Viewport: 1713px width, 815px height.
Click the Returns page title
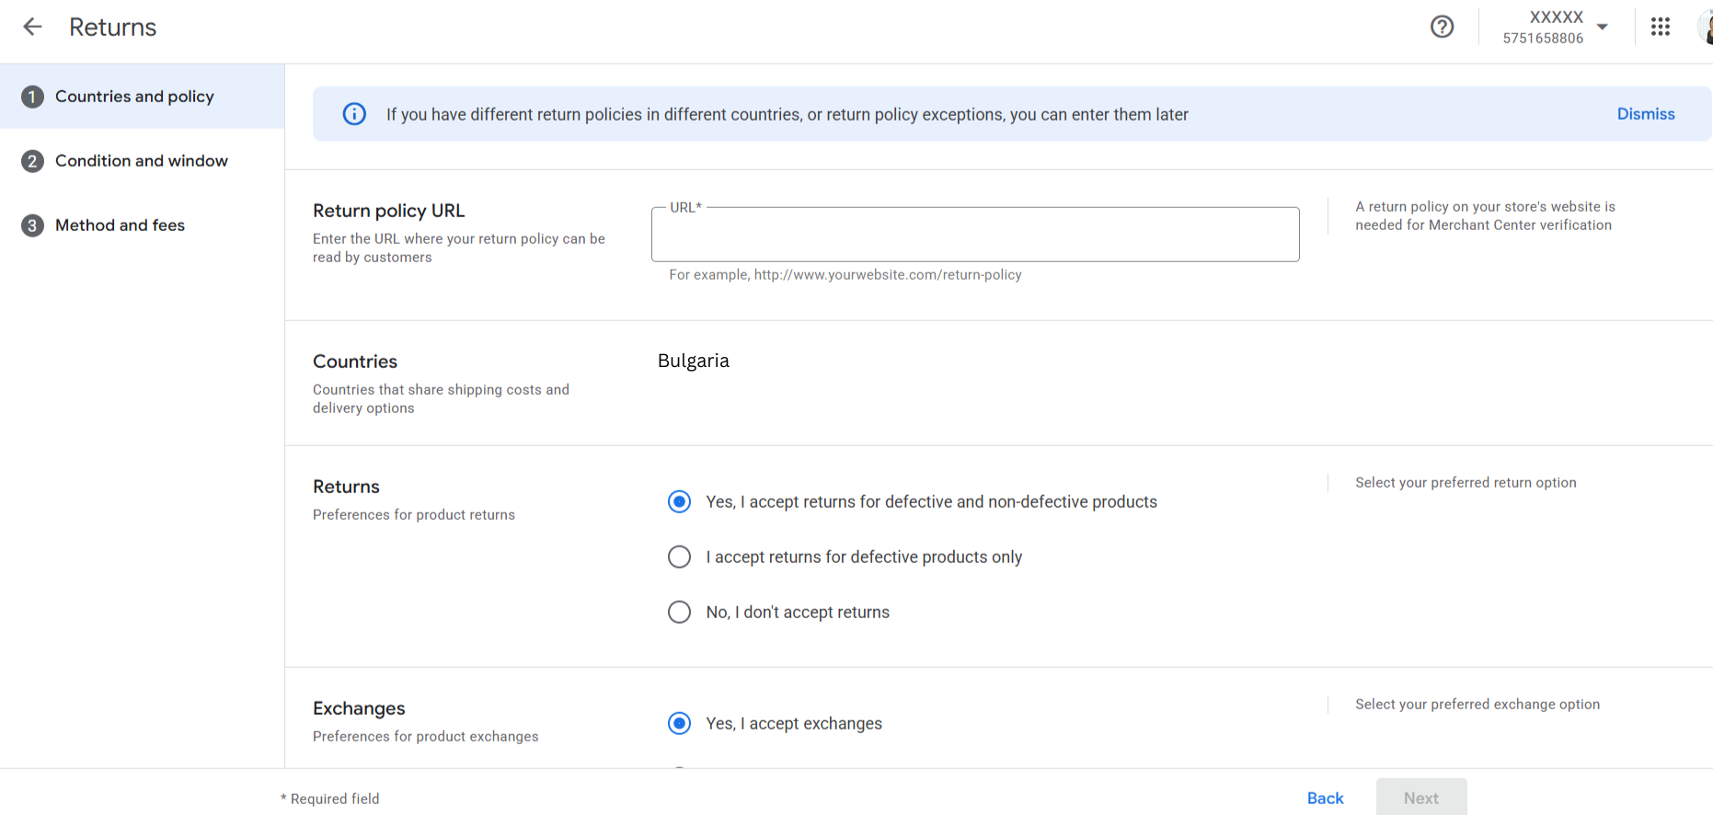pyautogui.click(x=113, y=27)
